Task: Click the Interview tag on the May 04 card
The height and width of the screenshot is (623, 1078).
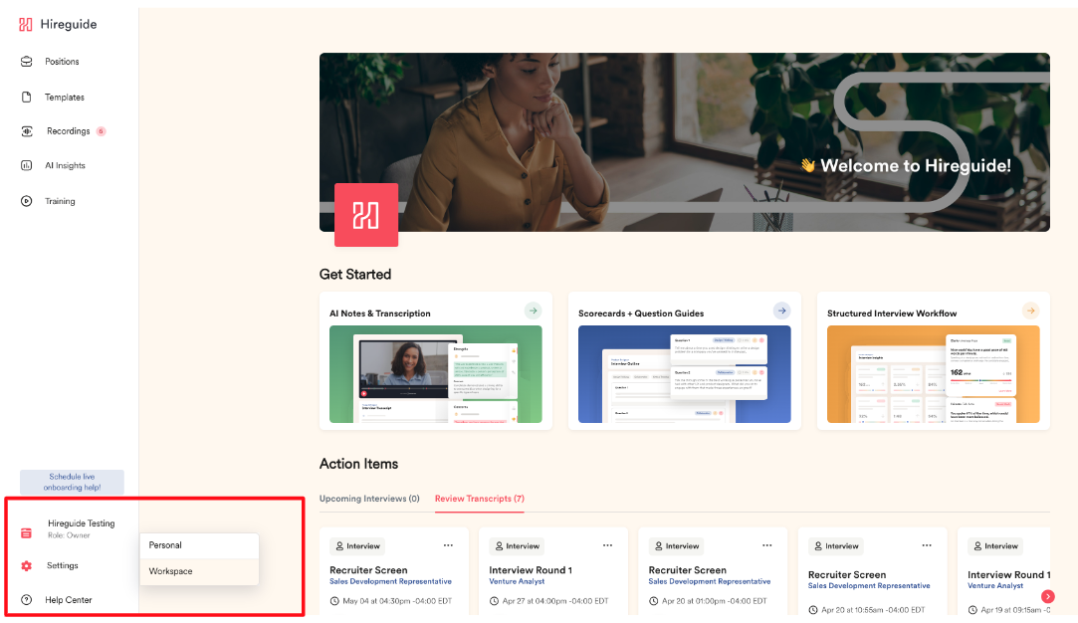Action: [x=357, y=546]
